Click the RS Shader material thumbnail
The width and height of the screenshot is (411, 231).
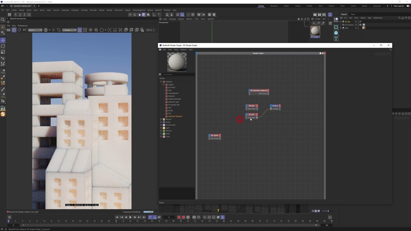(315, 31)
